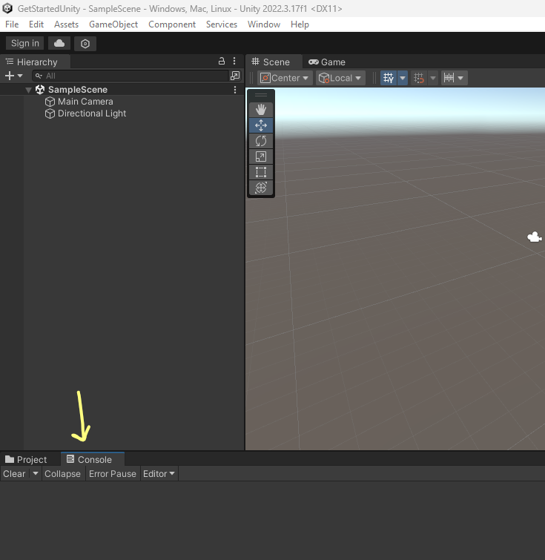
Task: Select the Move tool
Action: point(261,125)
